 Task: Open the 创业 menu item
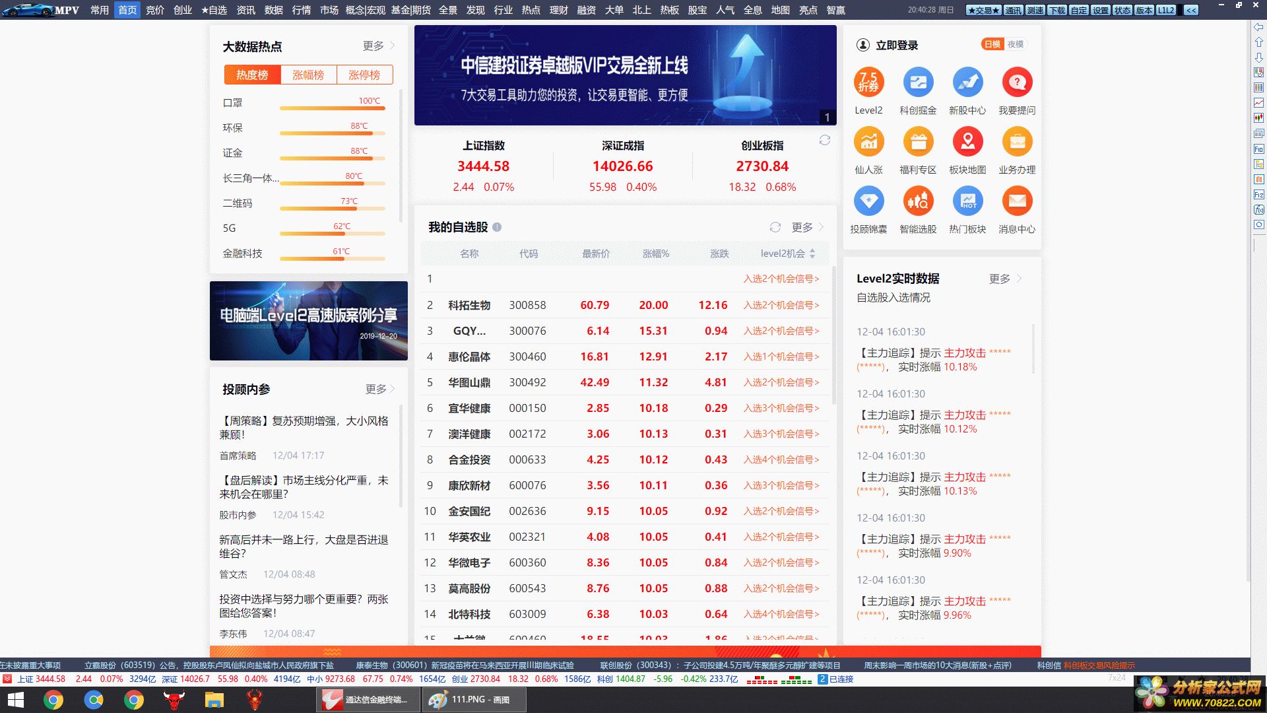(x=183, y=10)
